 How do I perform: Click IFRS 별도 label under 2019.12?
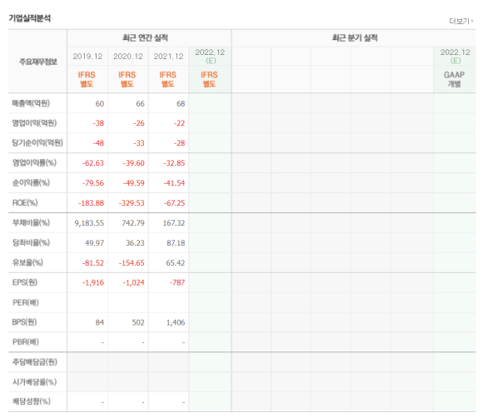pos(87,79)
